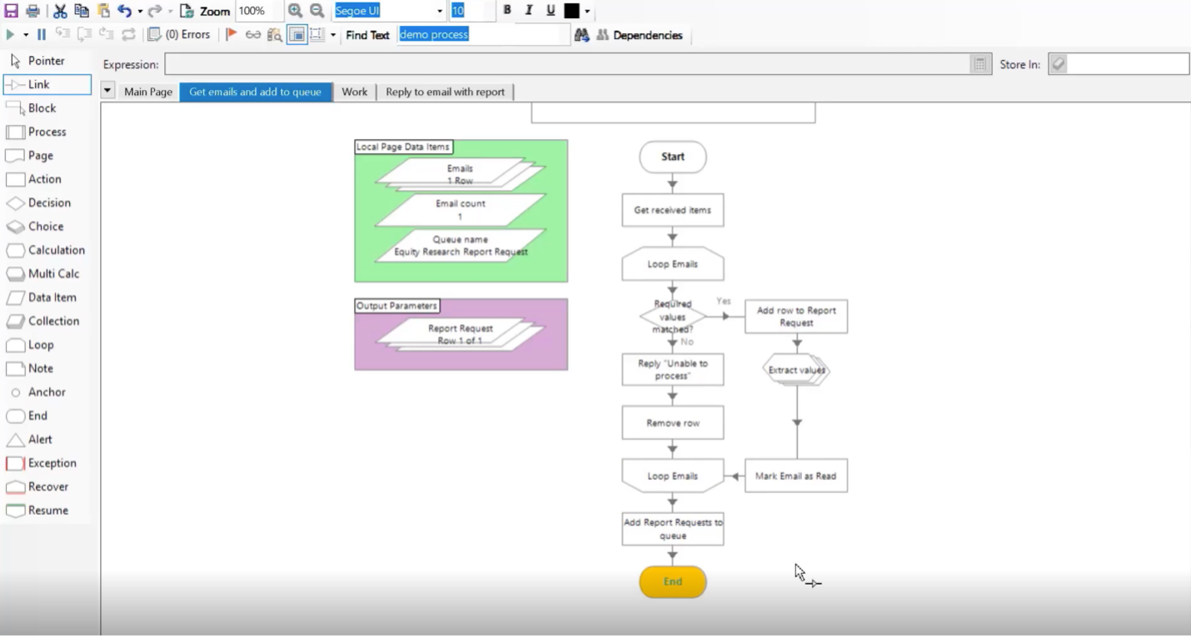This screenshot has height=638, width=1191.
Task: Click the Zoom 100% field
Action: (x=258, y=11)
